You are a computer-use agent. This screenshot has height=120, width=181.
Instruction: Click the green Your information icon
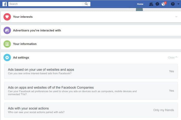pos(7,44)
